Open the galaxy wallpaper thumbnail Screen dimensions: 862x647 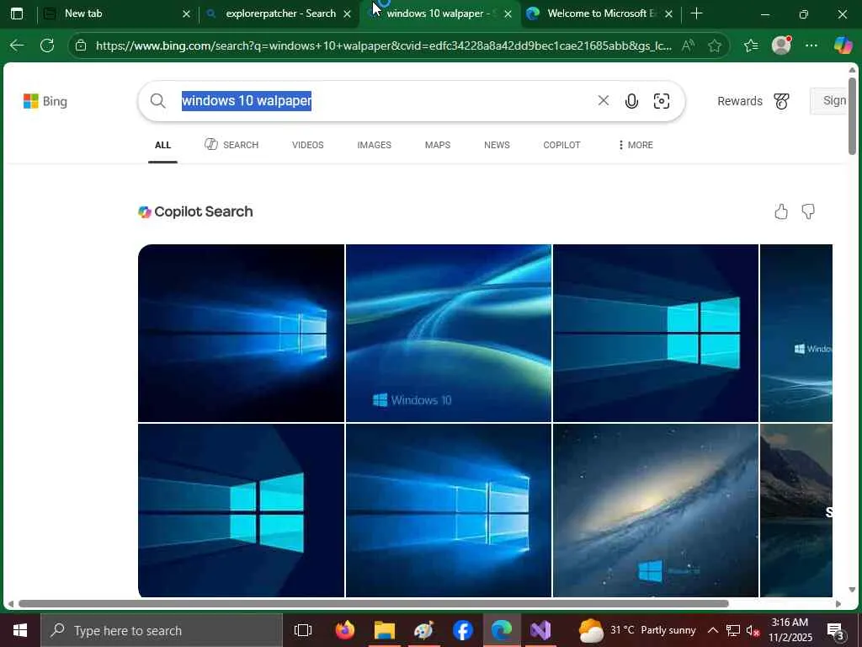(x=655, y=510)
